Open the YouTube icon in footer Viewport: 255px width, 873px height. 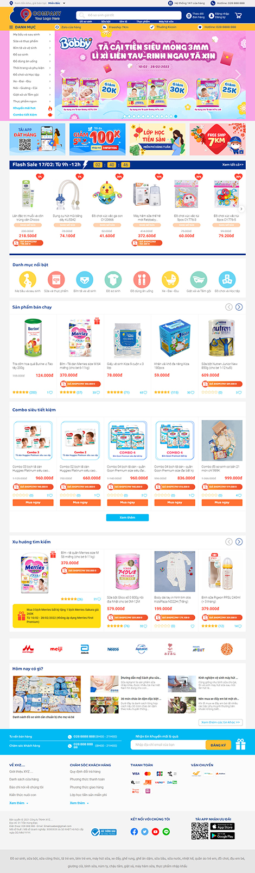(156, 832)
